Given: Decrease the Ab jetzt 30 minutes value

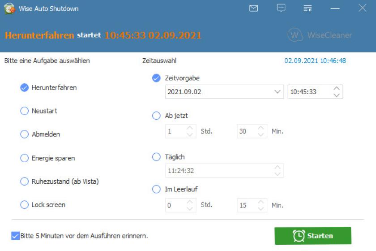Looking at the screenshot, I should 261,135.
